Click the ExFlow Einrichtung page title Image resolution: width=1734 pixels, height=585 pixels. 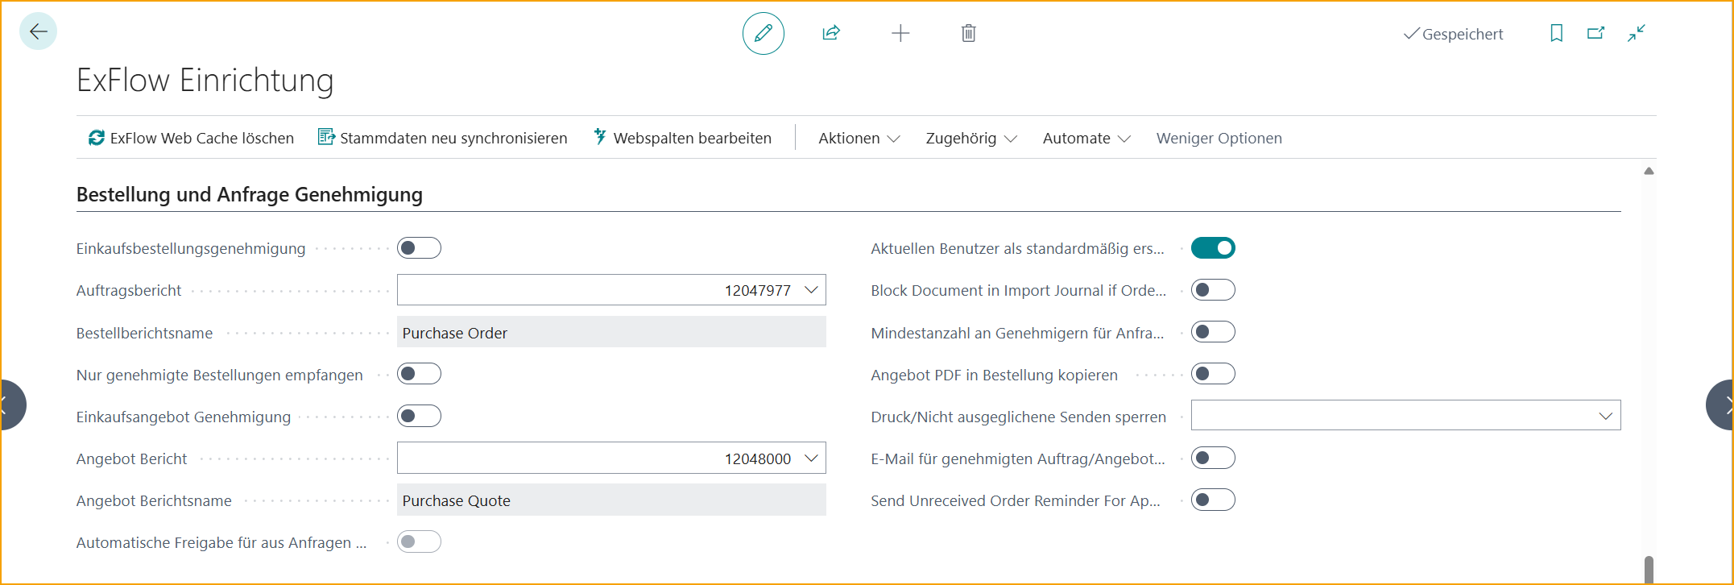(x=205, y=81)
